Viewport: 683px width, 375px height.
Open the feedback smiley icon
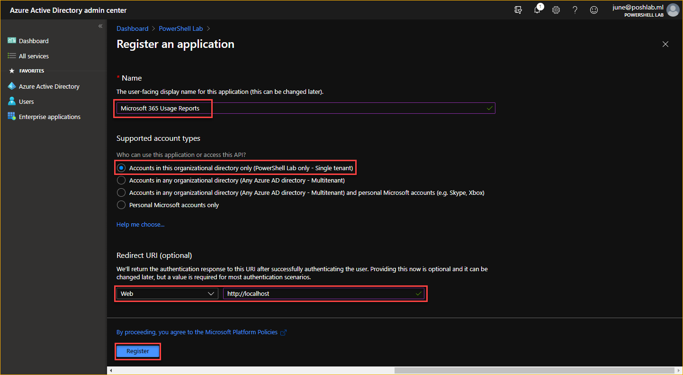[x=594, y=10]
